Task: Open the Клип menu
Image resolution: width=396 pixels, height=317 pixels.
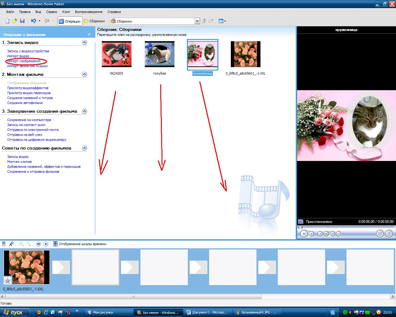Action: point(66,12)
